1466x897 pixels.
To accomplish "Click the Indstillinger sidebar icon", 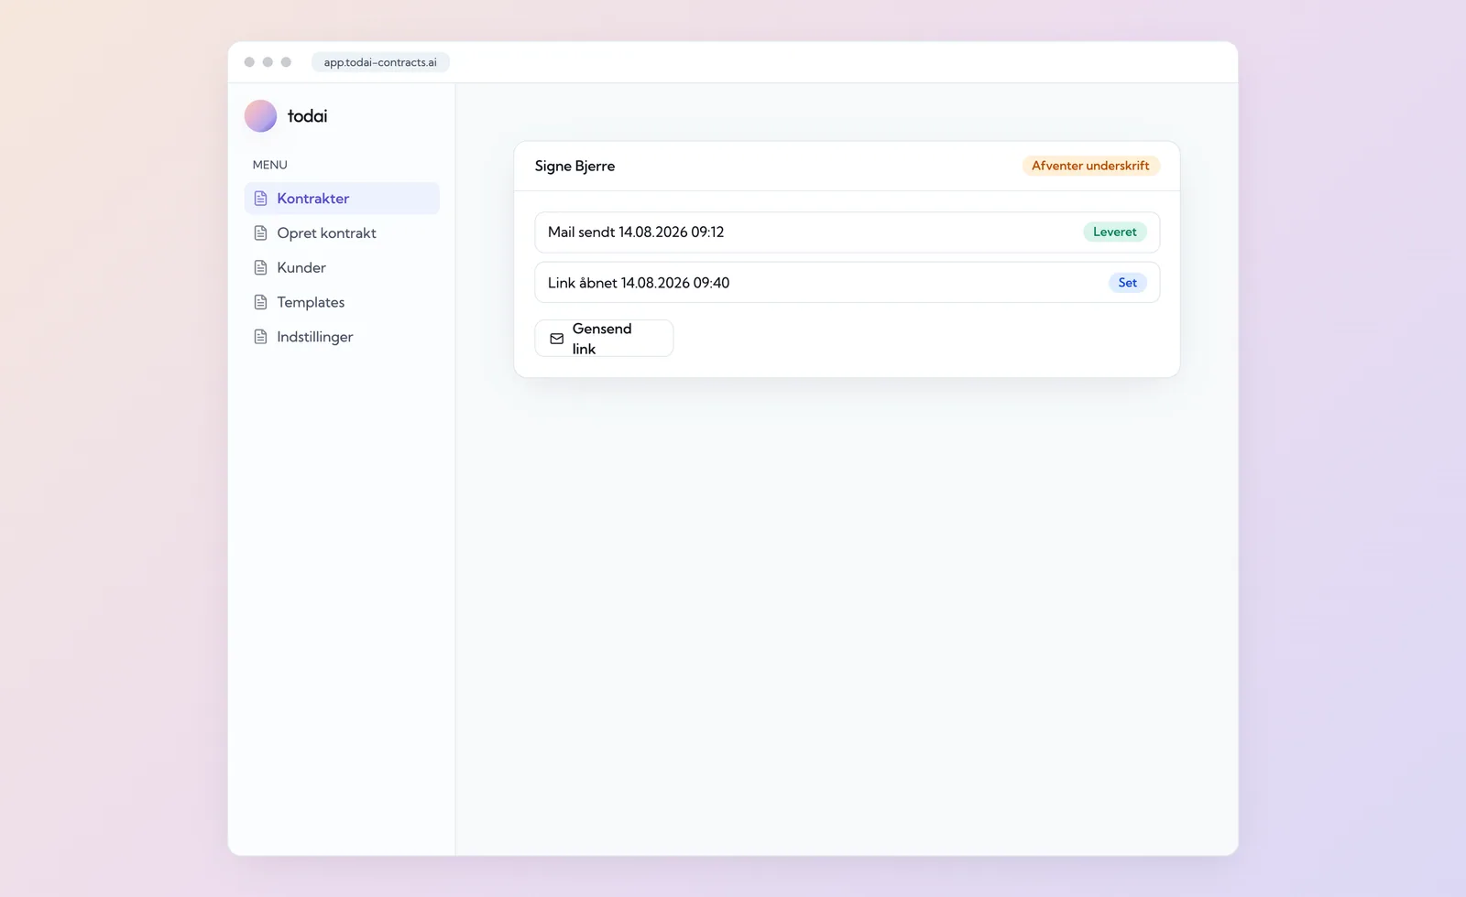I will point(260,337).
